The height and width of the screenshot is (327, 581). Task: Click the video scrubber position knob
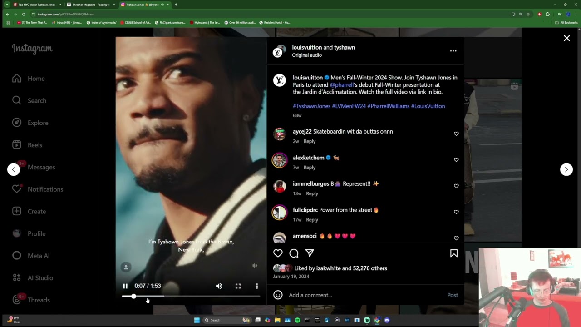(133, 296)
